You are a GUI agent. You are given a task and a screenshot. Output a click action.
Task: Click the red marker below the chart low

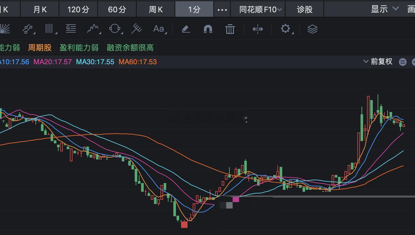[x=184, y=225]
